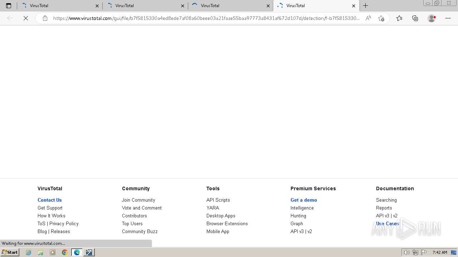
Task: Open Read aloud icon in address bar
Action: tap(368, 18)
